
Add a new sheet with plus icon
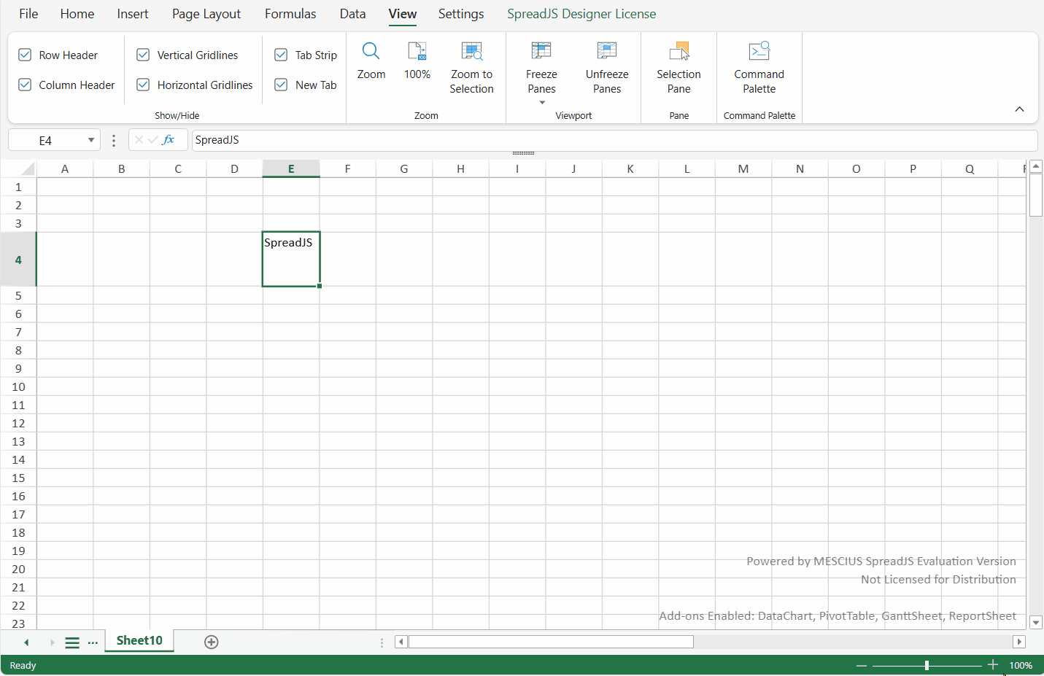tap(212, 642)
